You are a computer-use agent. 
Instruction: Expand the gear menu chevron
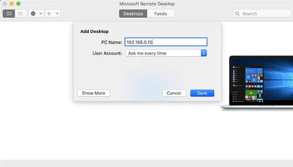(41, 14)
